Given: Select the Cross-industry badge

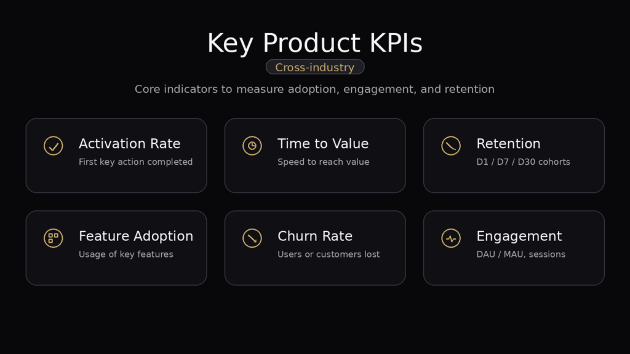Looking at the screenshot, I should click(x=315, y=67).
